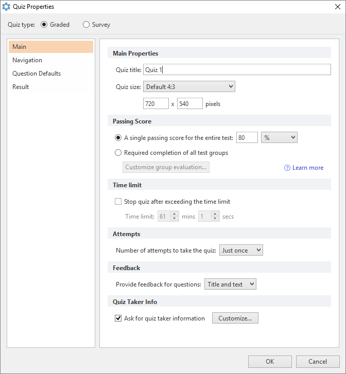Expand the number of attempts dropdown
The image size is (346, 374).
pyautogui.click(x=241, y=251)
